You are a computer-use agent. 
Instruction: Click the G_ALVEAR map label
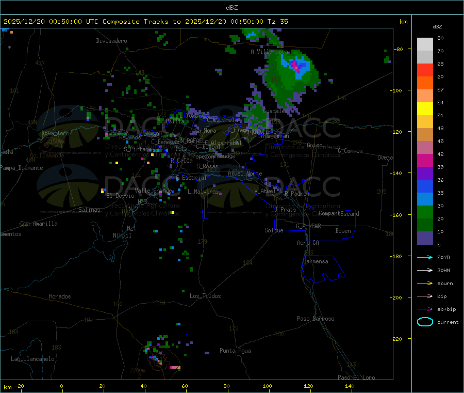click(308, 226)
